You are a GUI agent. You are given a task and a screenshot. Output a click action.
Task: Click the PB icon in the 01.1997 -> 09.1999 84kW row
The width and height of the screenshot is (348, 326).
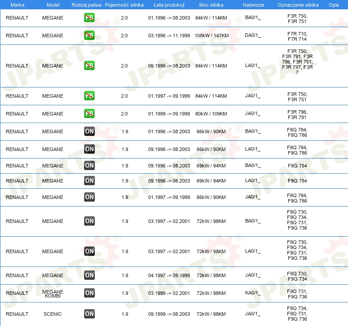point(89,96)
